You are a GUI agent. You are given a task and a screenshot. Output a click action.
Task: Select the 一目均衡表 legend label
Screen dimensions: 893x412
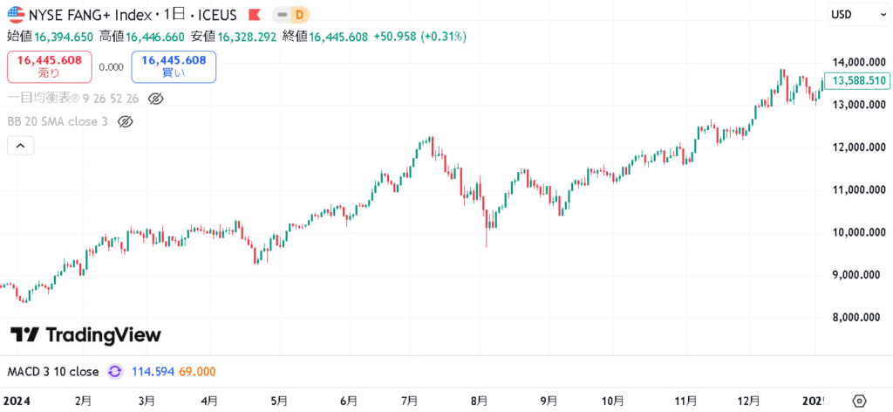[73, 99]
